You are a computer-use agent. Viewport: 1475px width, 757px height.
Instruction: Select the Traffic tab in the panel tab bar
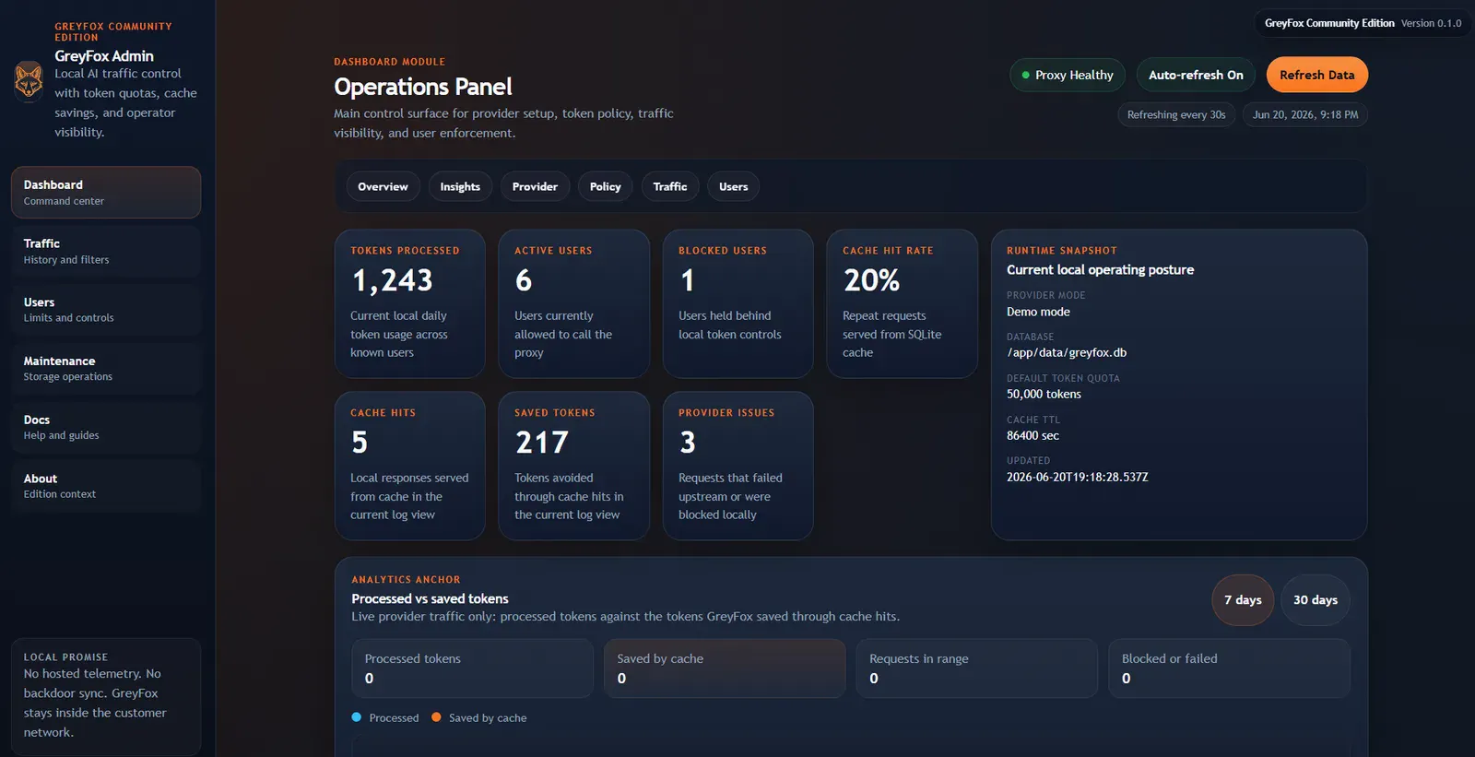(x=670, y=186)
